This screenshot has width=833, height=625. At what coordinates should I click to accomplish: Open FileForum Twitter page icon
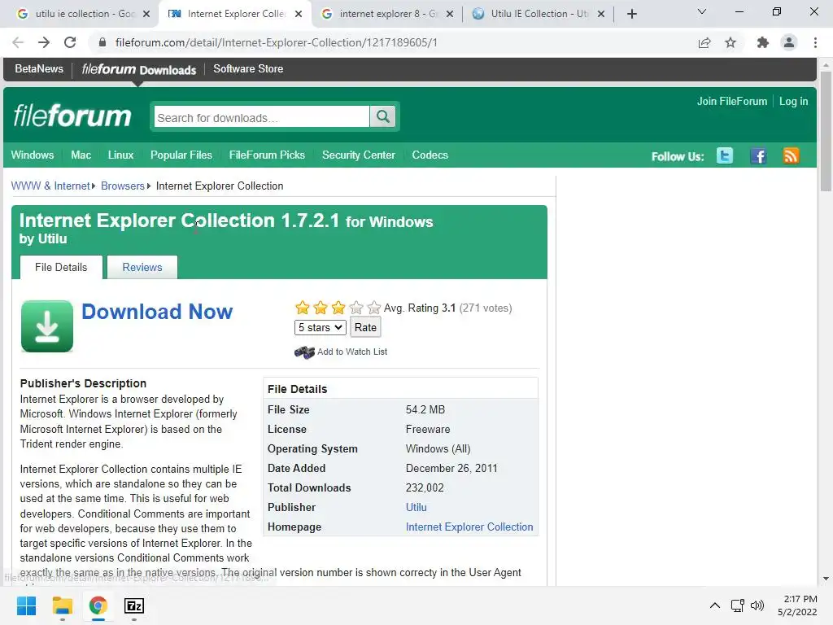(x=725, y=155)
